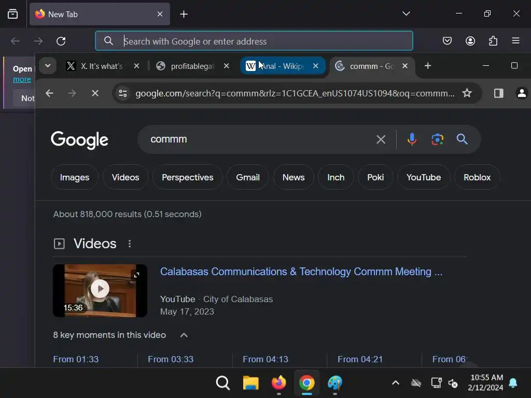View site information icon in Chrome address bar

coord(122,93)
